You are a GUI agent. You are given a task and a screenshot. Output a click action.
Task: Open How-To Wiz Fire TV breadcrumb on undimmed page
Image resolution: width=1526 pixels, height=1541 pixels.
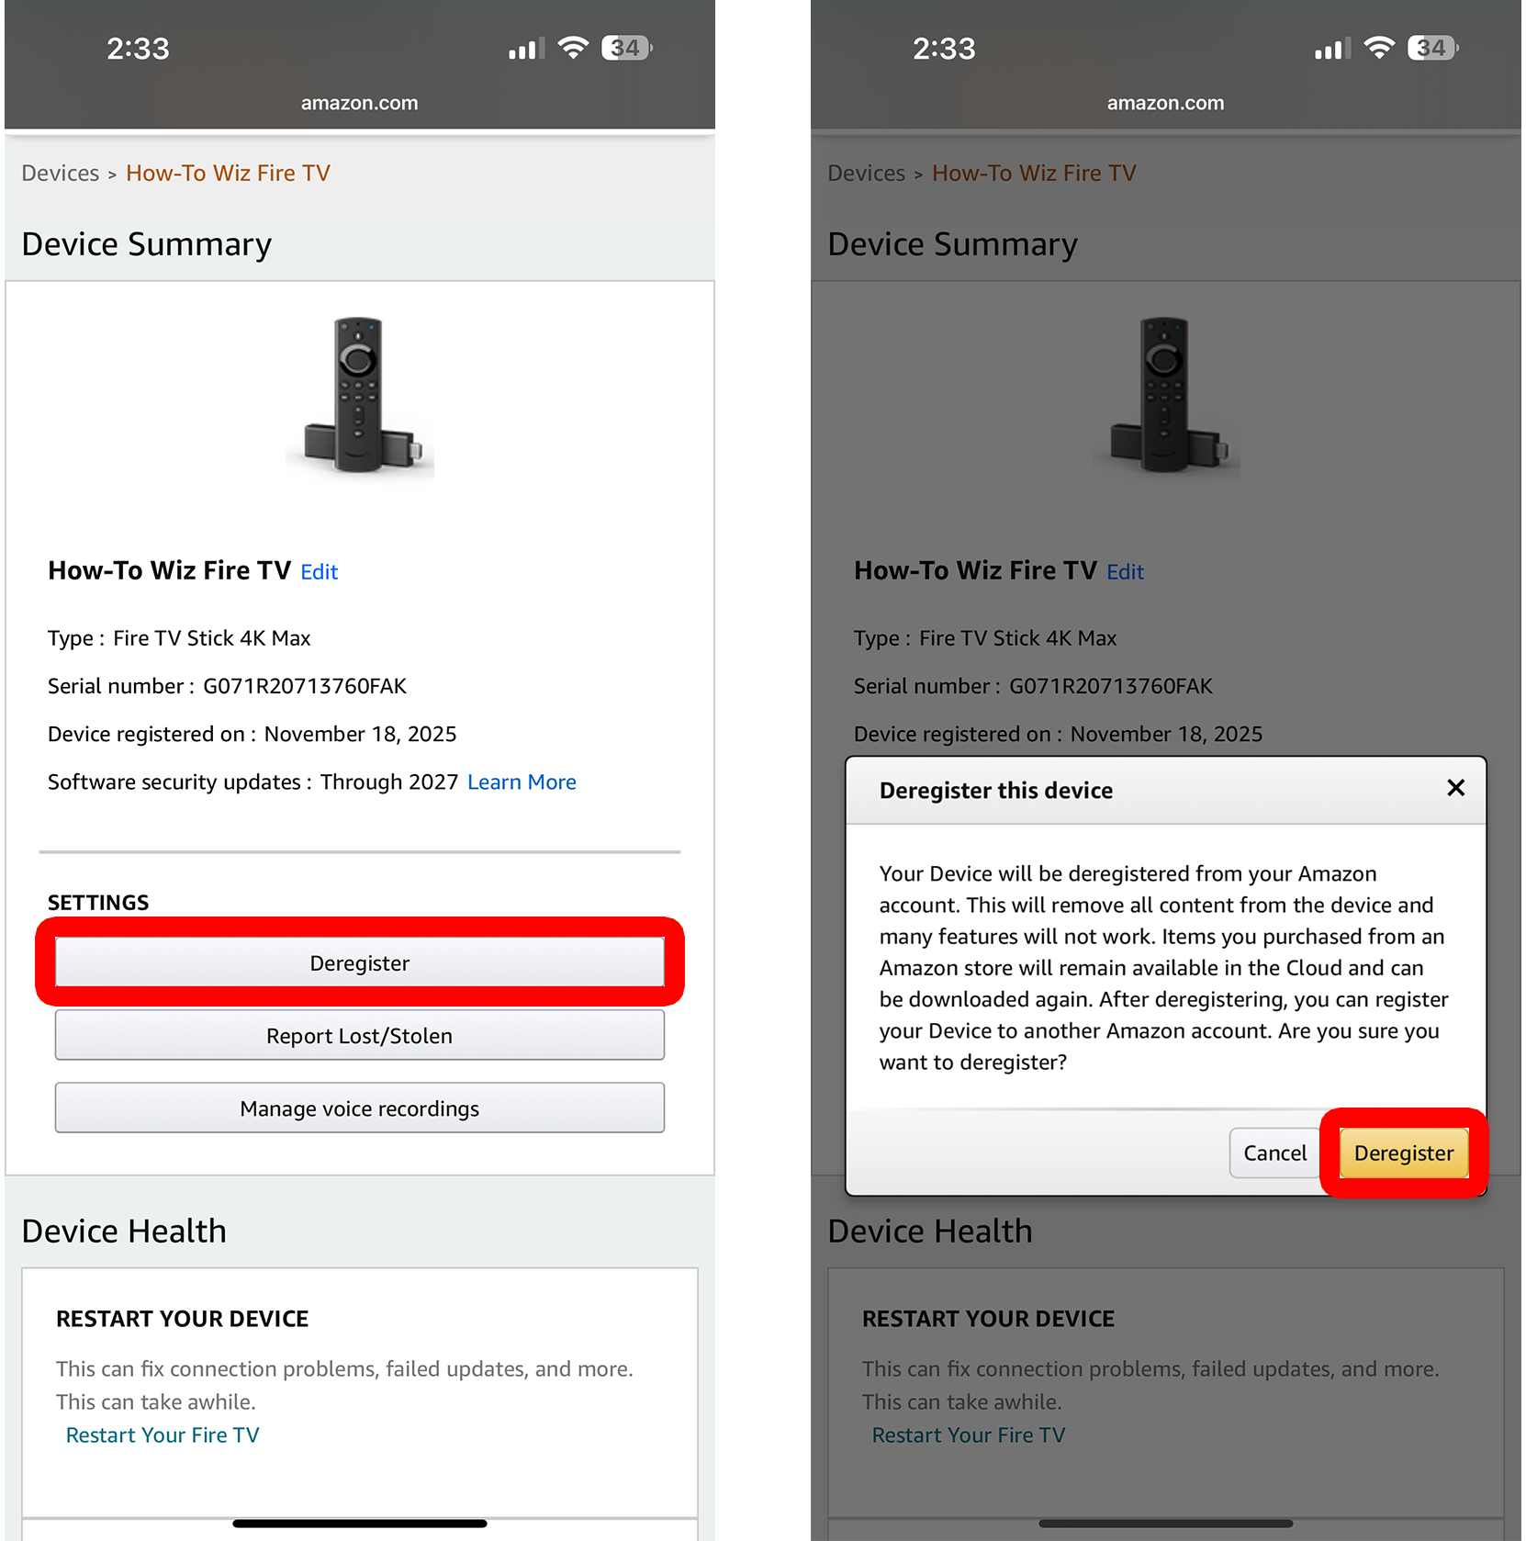pyautogui.click(x=228, y=174)
